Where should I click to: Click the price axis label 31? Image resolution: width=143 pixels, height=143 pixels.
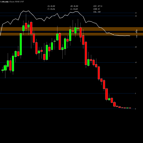[136, 13]
